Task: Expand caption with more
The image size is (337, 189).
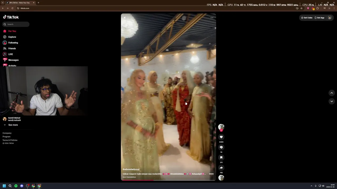Action: [x=211, y=174]
